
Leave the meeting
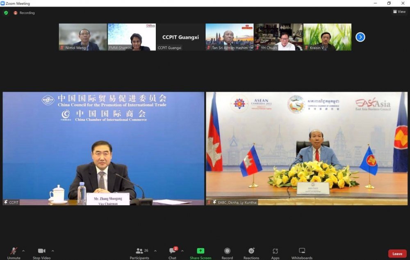click(x=397, y=253)
